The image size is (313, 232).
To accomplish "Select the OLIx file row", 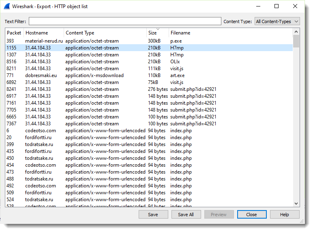I will click(149, 62).
